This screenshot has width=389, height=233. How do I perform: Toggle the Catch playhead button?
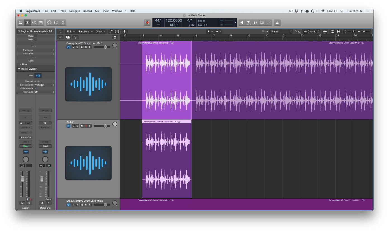coord(125,32)
